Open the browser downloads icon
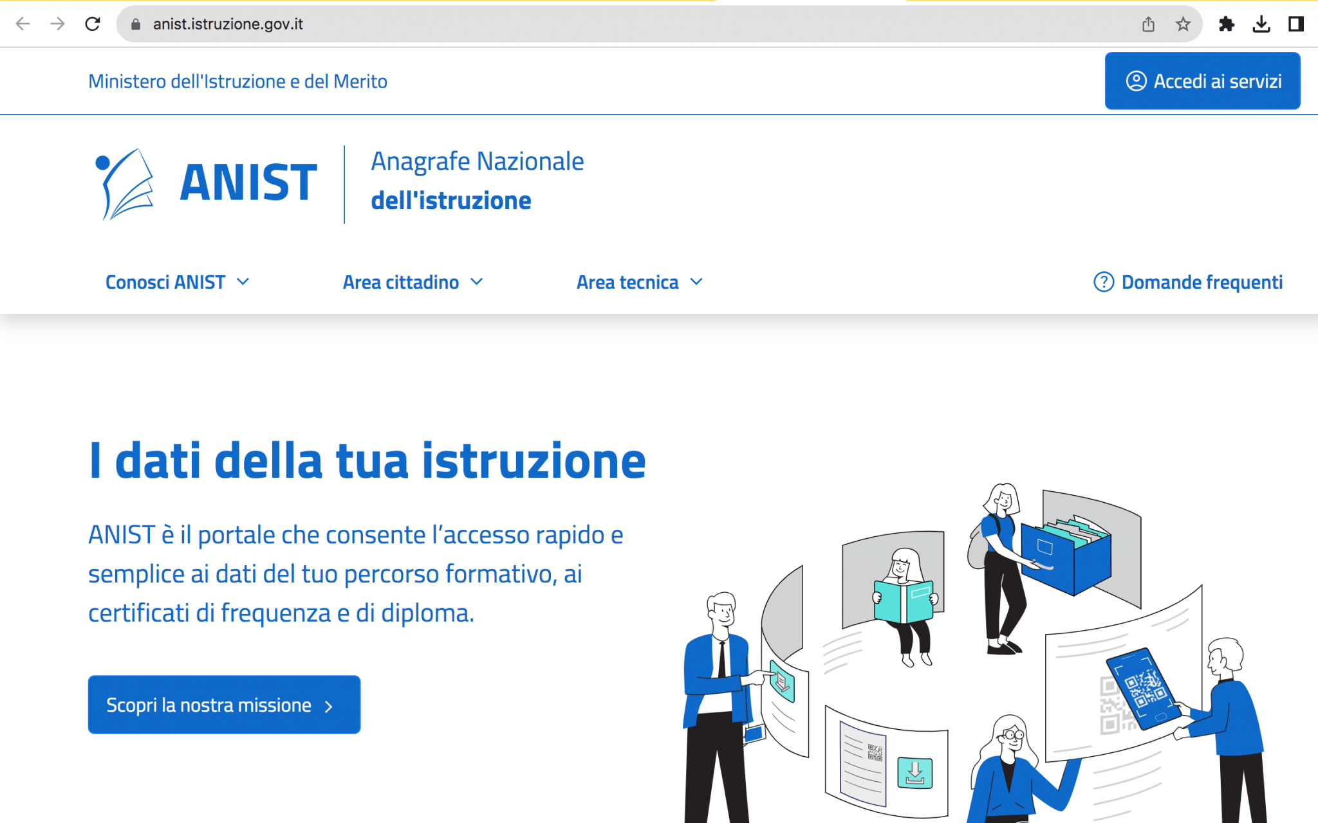Viewport: 1318px width, 823px height. (x=1261, y=24)
